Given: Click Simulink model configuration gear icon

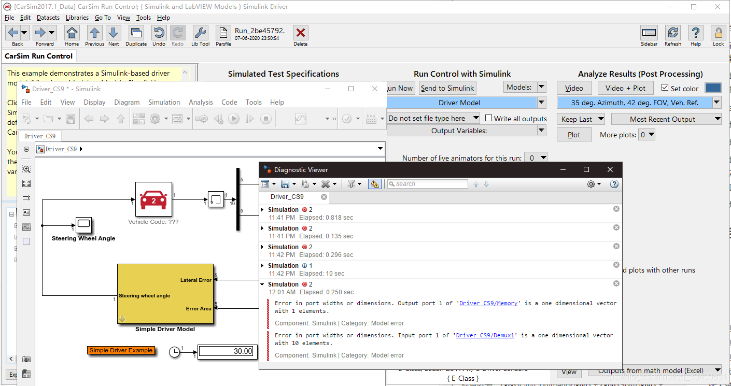Looking at the screenshot, I should pyautogui.click(x=154, y=119).
